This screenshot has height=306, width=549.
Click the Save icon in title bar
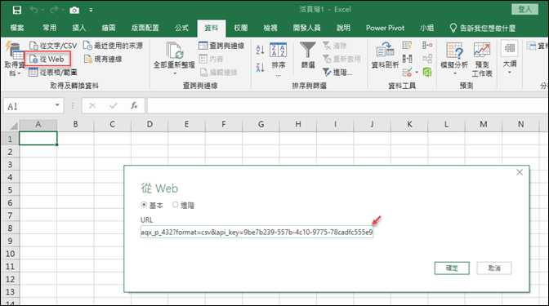click(x=17, y=10)
